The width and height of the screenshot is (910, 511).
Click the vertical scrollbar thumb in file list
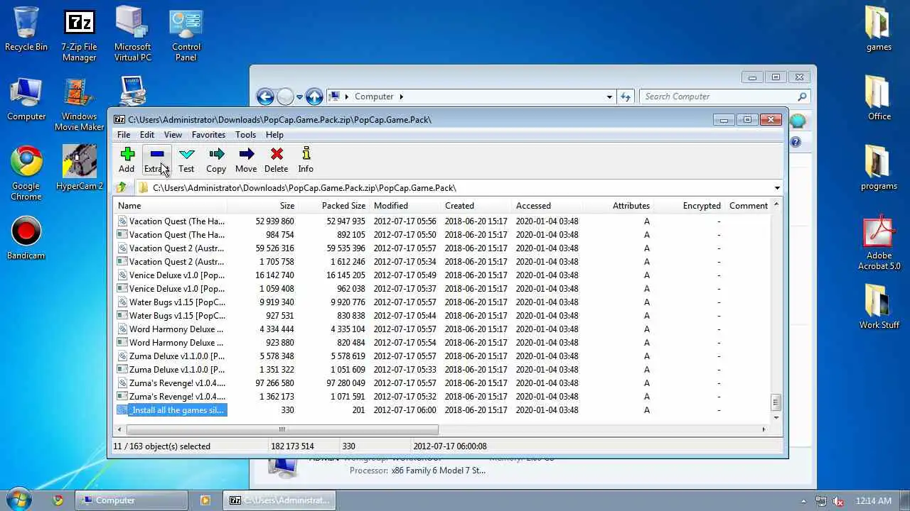pos(776,402)
